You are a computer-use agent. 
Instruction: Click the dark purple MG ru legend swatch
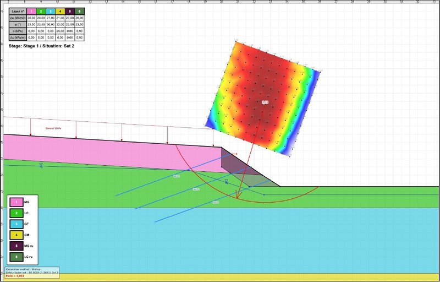point(18,246)
